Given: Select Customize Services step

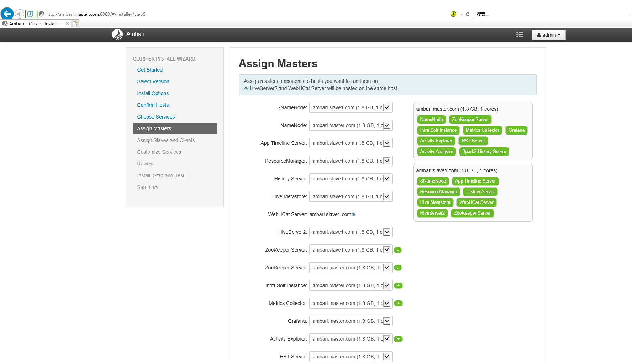Looking at the screenshot, I should pyautogui.click(x=159, y=152).
